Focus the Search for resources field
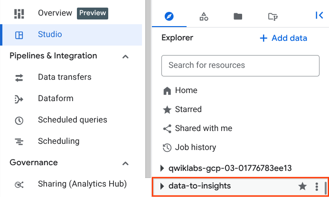 [x=240, y=66]
